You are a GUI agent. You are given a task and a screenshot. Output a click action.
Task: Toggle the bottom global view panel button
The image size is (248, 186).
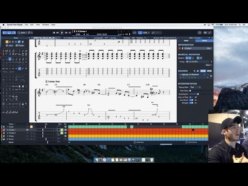click(9, 33)
